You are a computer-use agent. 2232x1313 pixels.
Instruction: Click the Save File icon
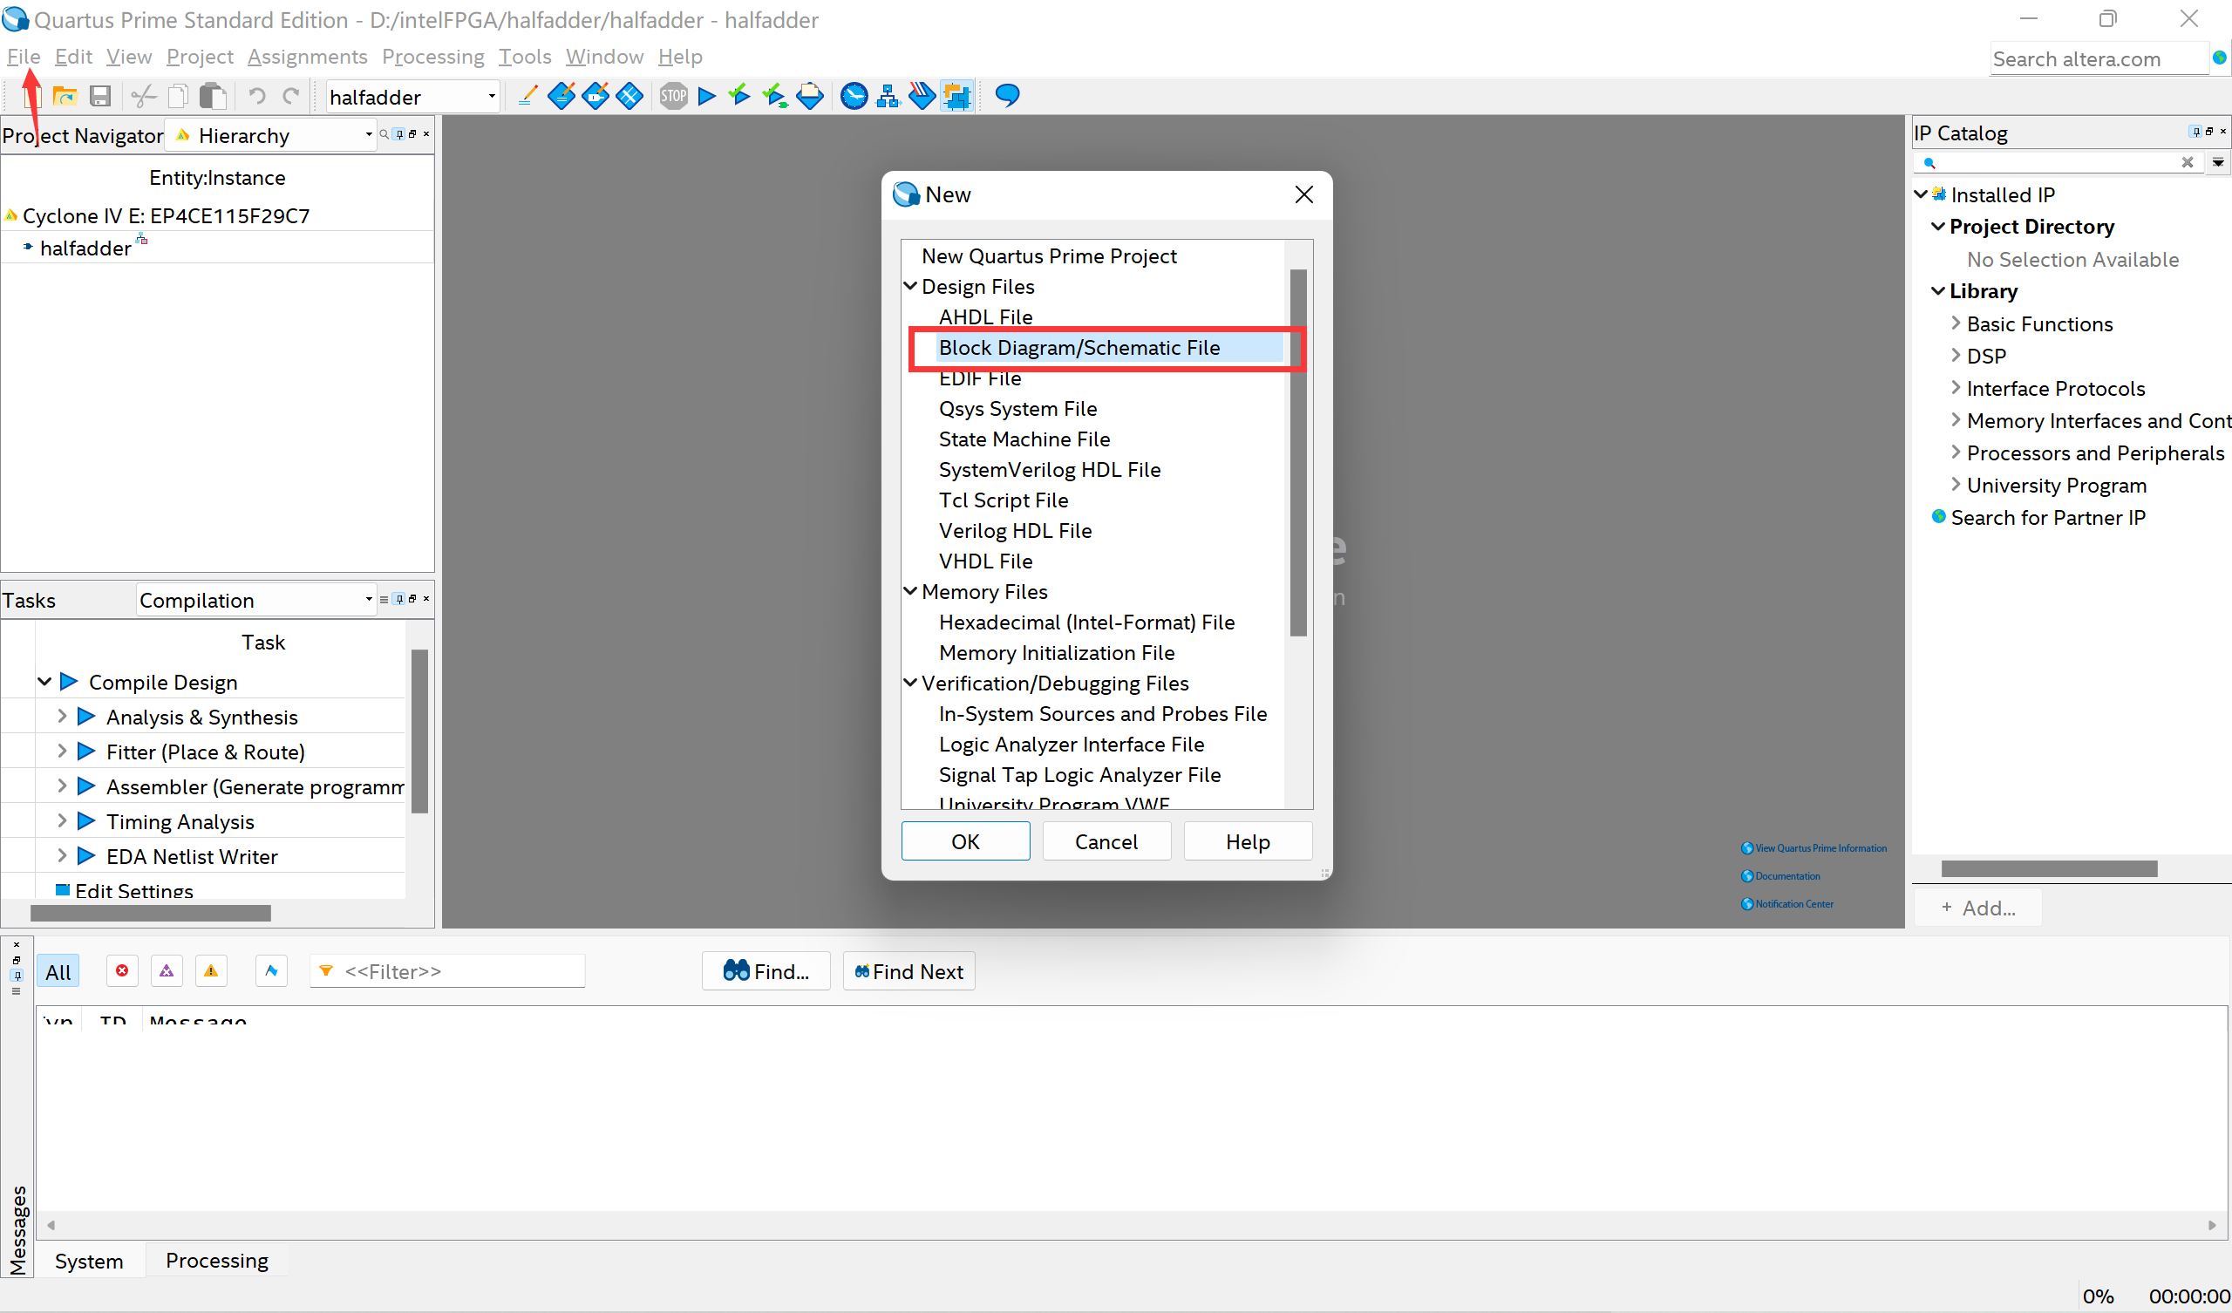point(100,95)
